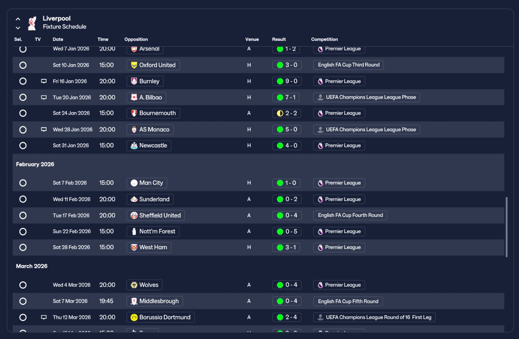Click the green result indicator for Man City match
The height and width of the screenshot is (339, 519).
point(280,183)
